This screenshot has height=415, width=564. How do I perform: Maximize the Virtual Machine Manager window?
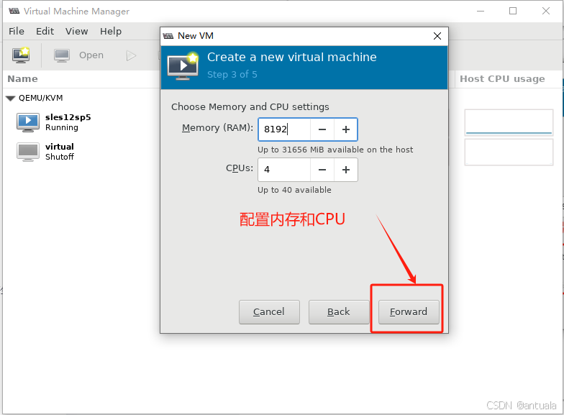point(513,12)
